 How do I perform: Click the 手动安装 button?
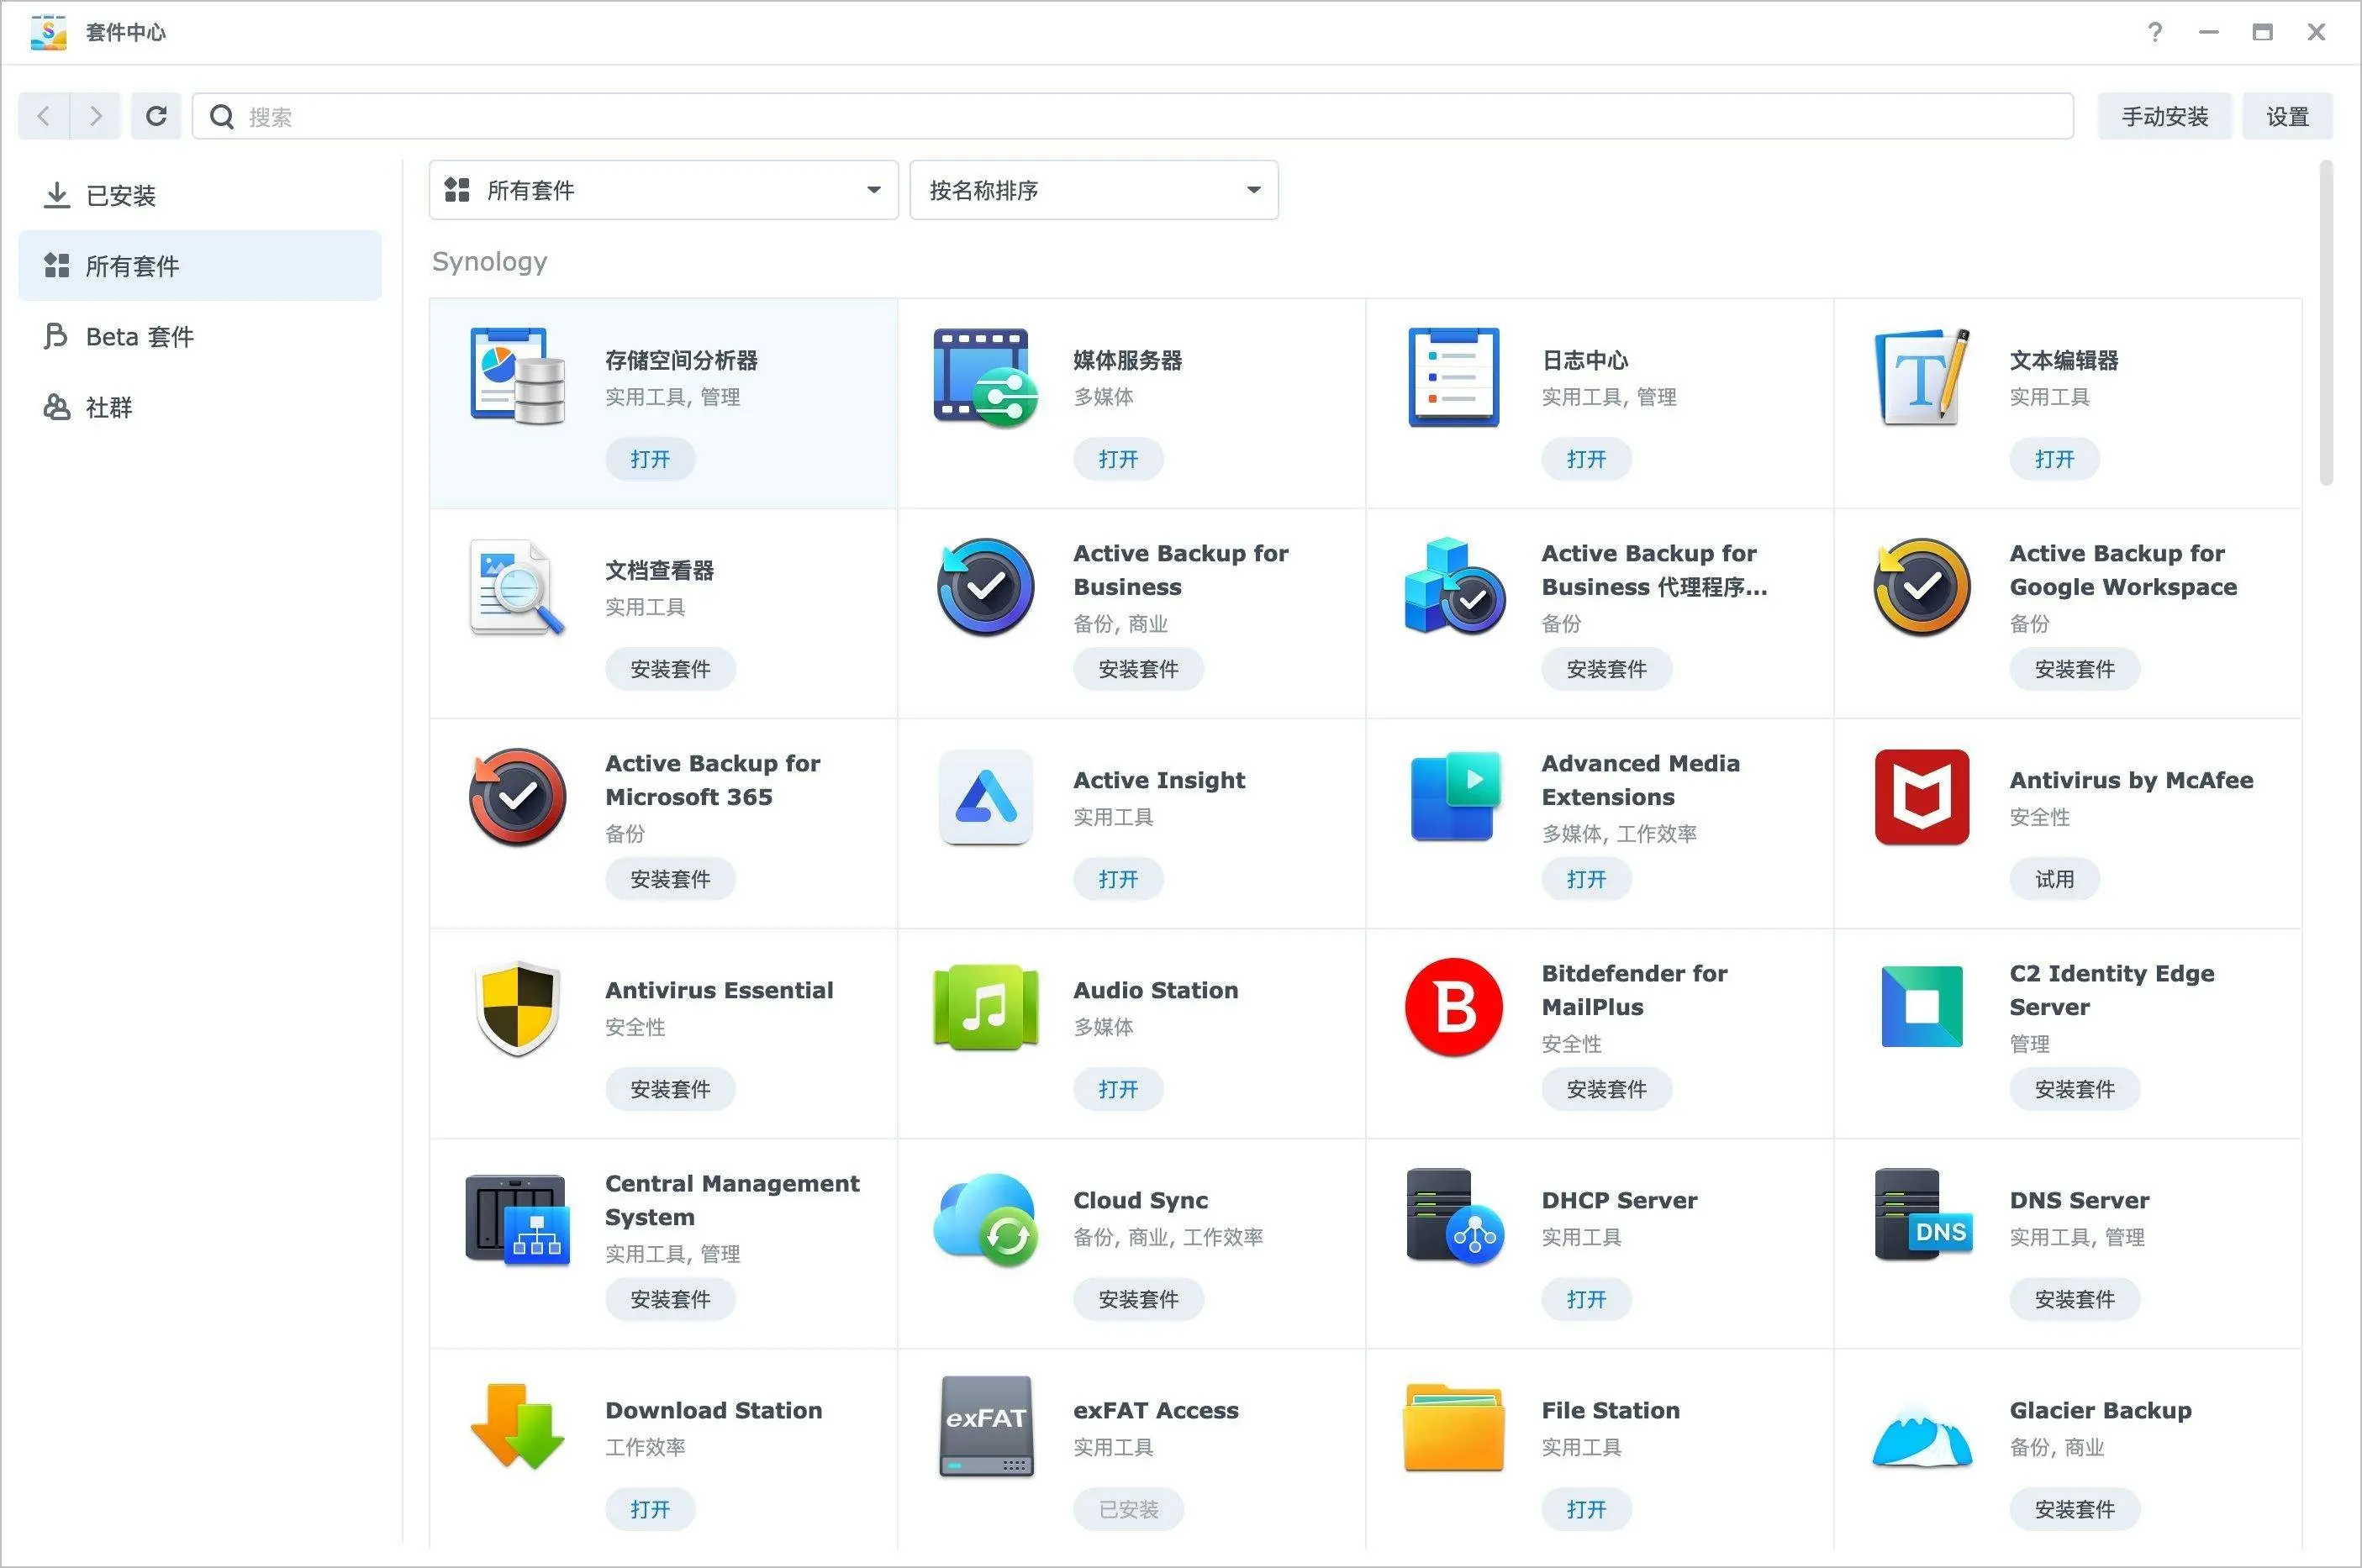click(2164, 117)
